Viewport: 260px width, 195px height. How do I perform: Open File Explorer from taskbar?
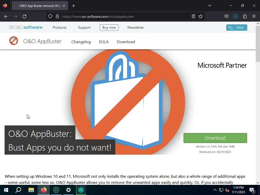click(x=31, y=190)
